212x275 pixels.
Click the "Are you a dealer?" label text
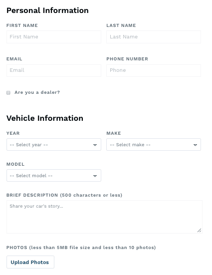click(x=37, y=92)
